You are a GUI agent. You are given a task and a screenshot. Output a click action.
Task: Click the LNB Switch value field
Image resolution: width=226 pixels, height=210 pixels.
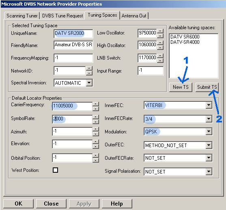coord(147,58)
